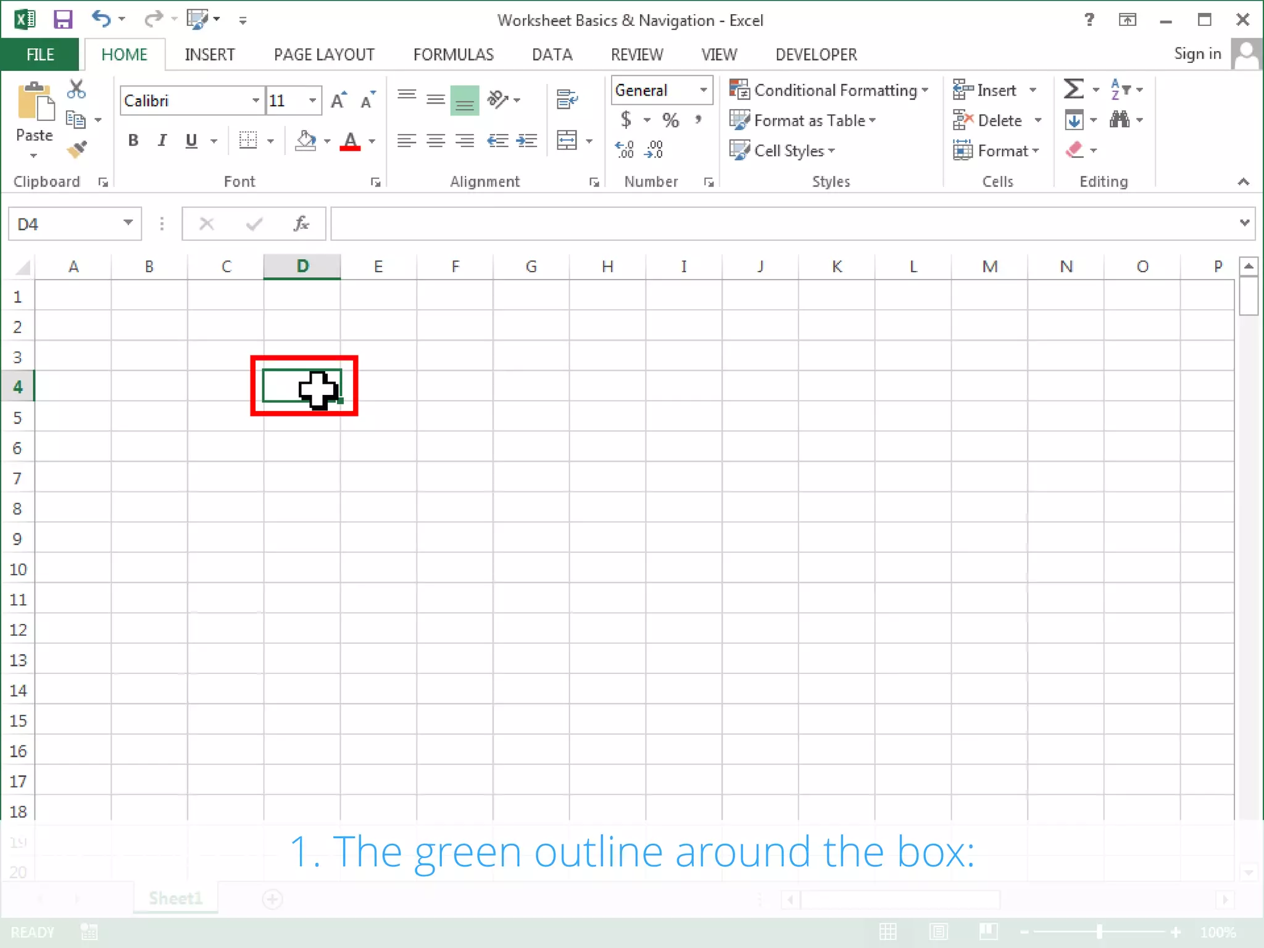1264x948 pixels.
Task: Open Conditional Formatting dropdown
Action: coord(829,90)
